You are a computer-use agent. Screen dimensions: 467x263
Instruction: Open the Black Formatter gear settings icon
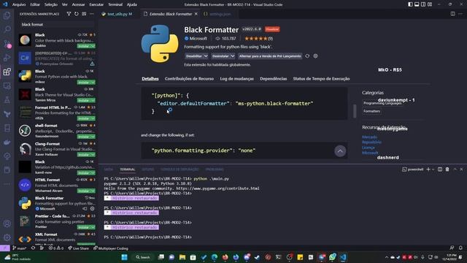click(x=315, y=56)
